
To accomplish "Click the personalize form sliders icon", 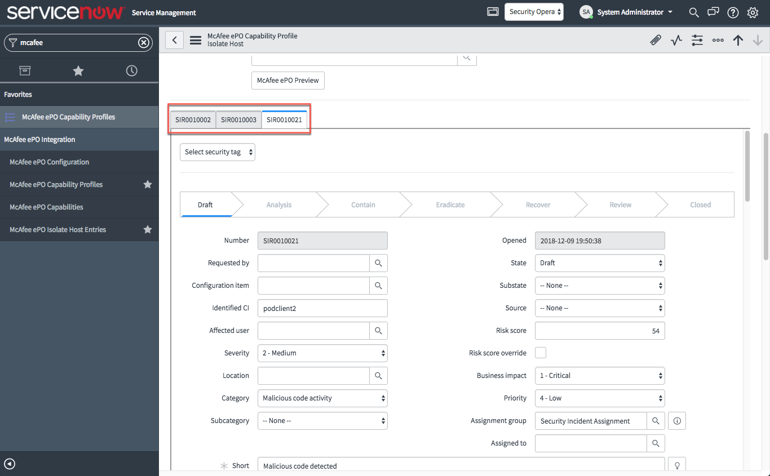I will click(697, 40).
